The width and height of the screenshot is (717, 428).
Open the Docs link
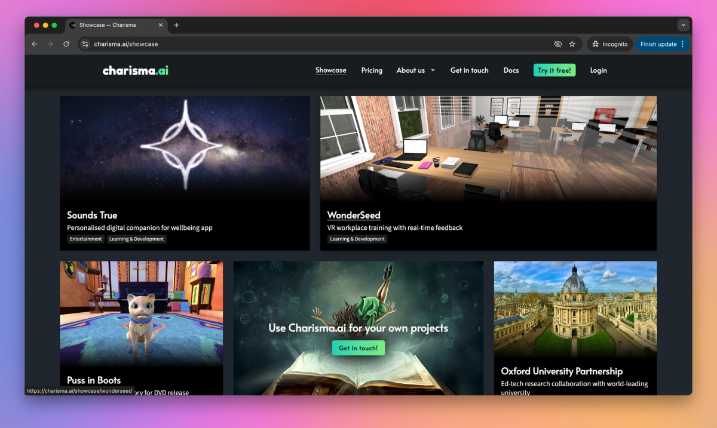point(511,70)
